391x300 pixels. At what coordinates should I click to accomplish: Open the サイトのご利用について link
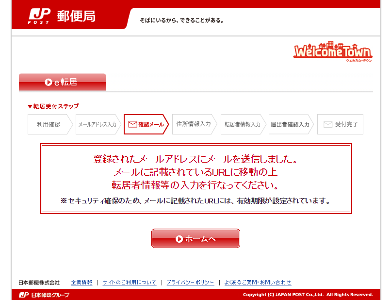pyautogui.click(x=130, y=282)
